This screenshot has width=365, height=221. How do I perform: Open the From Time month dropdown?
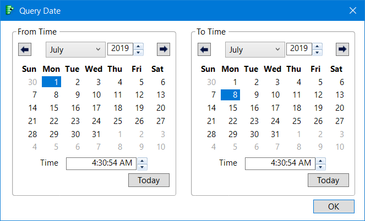75,49
